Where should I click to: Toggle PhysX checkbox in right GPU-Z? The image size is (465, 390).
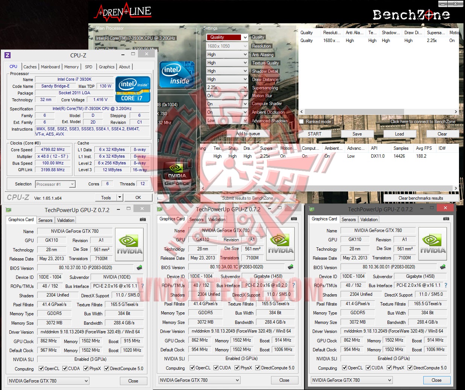(x=389, y=368)
